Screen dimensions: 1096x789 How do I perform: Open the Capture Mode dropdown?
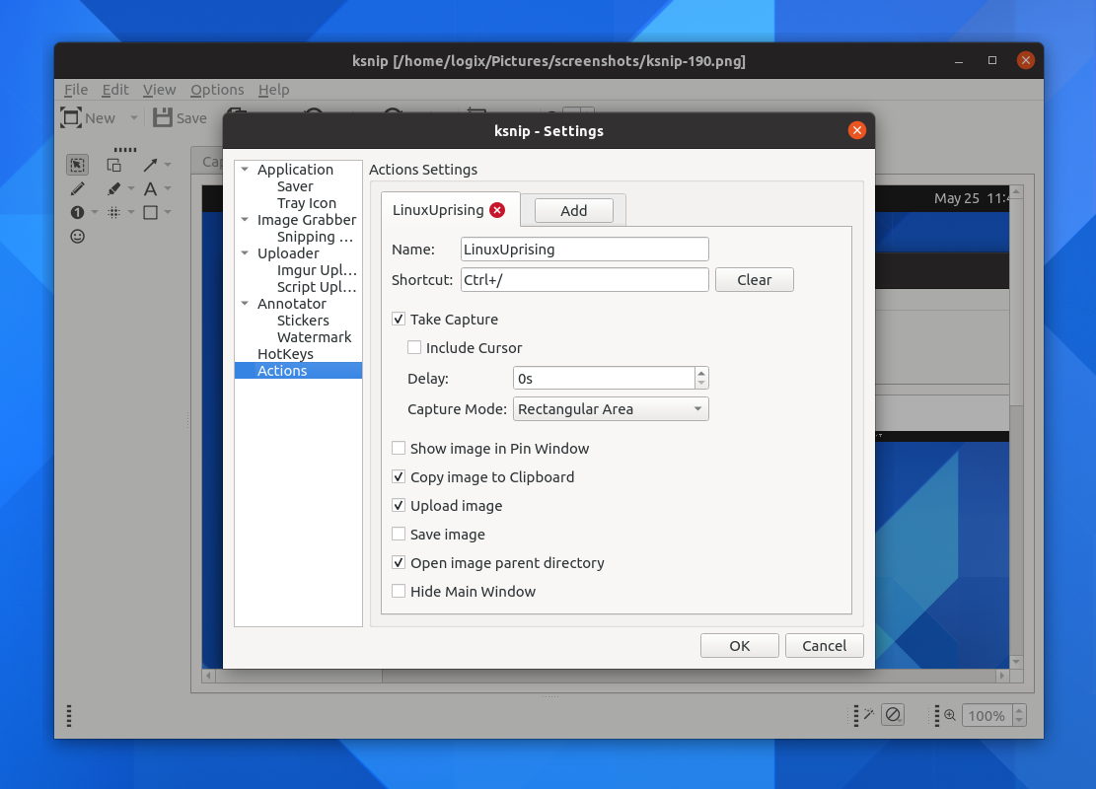[610, 408]
